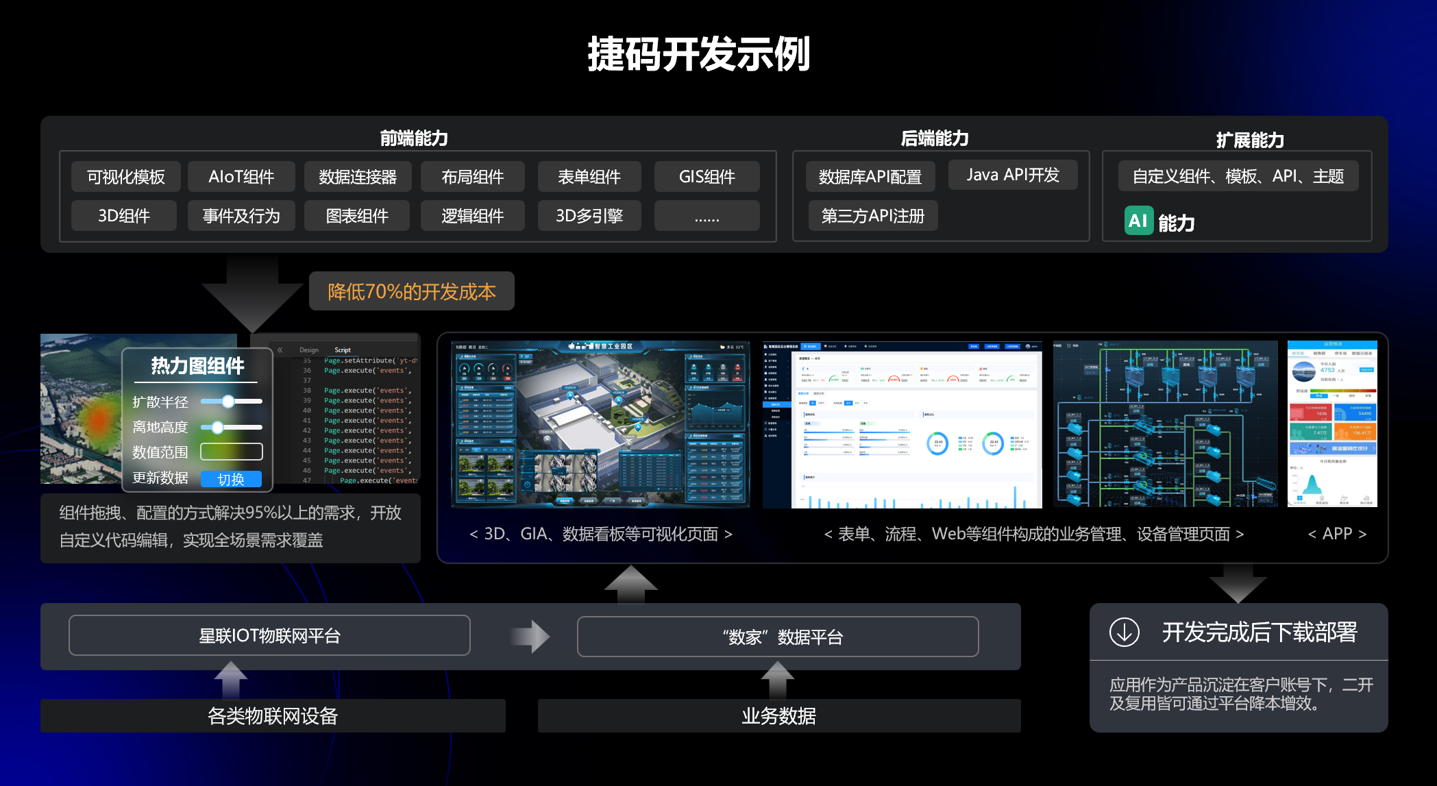
Task: Click the green AI capability icon
Action: [1138, 221]
